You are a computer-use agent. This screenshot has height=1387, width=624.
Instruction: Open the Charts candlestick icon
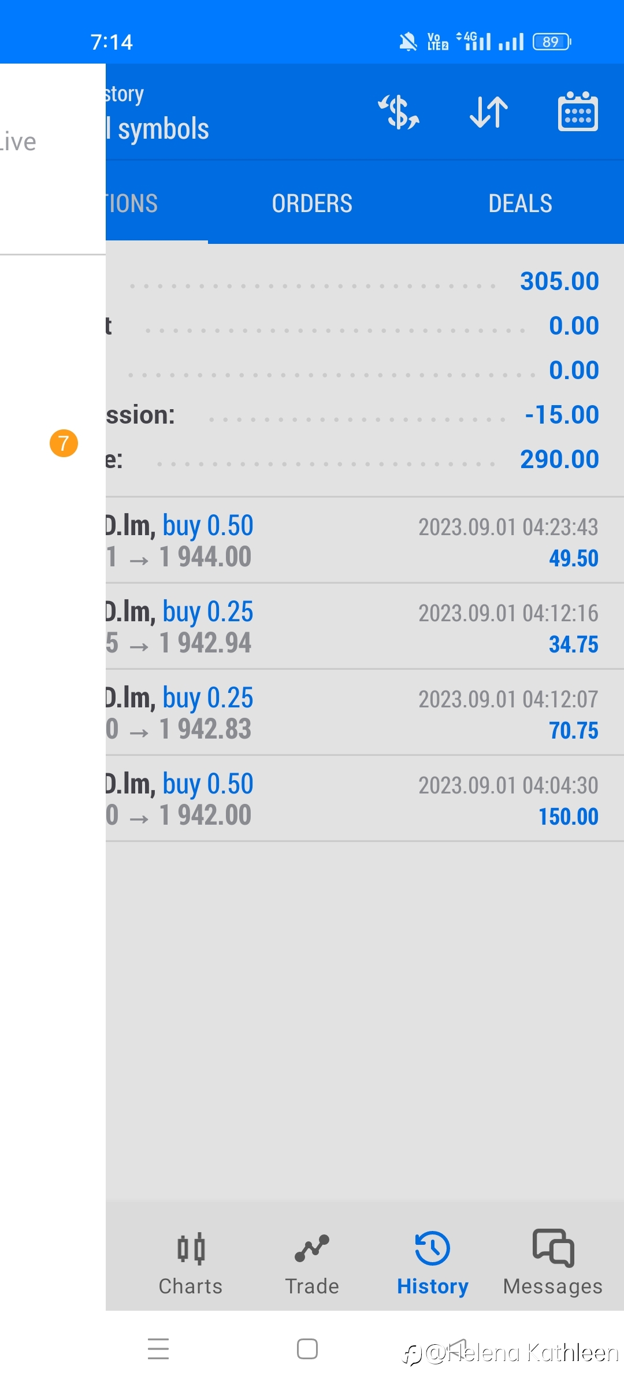pyautogui.click(x=191, y=1249)
